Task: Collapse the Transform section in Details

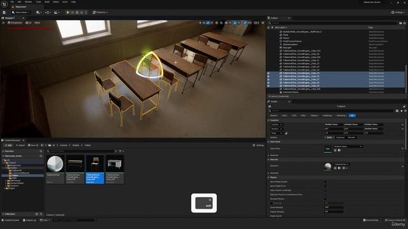Action: (268, 120)
